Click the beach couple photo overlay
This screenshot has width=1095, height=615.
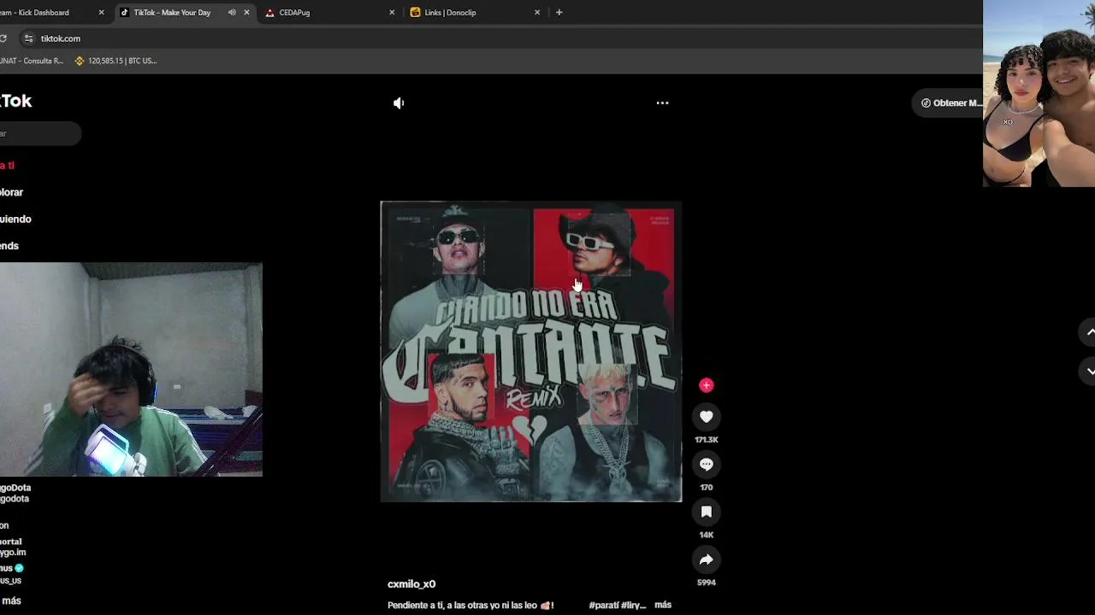point(1039,93)
